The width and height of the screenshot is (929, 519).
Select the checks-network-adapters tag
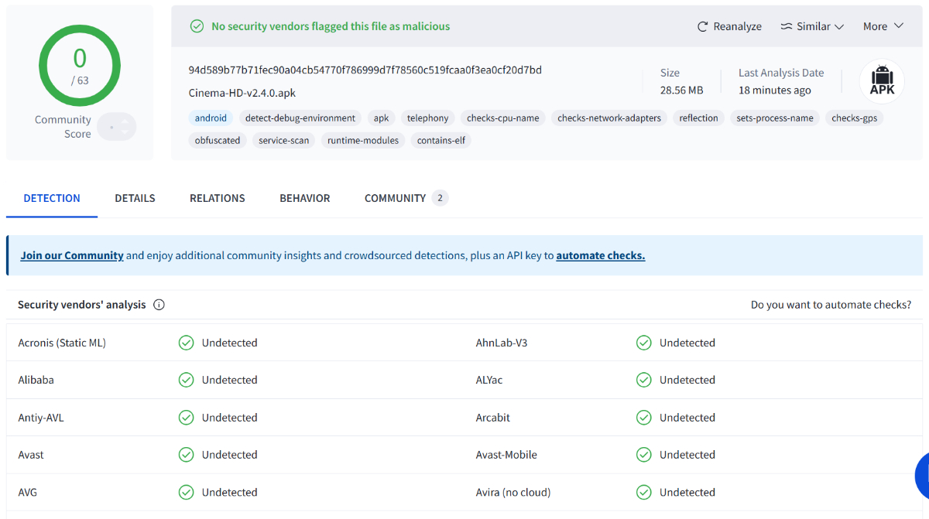tap(609, 118)
